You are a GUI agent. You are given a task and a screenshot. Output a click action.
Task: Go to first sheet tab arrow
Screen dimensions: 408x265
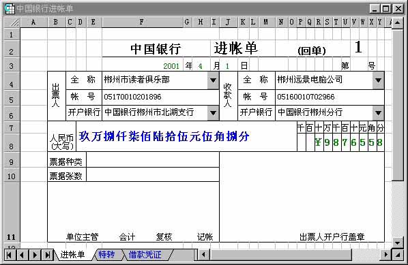[10, 255]
